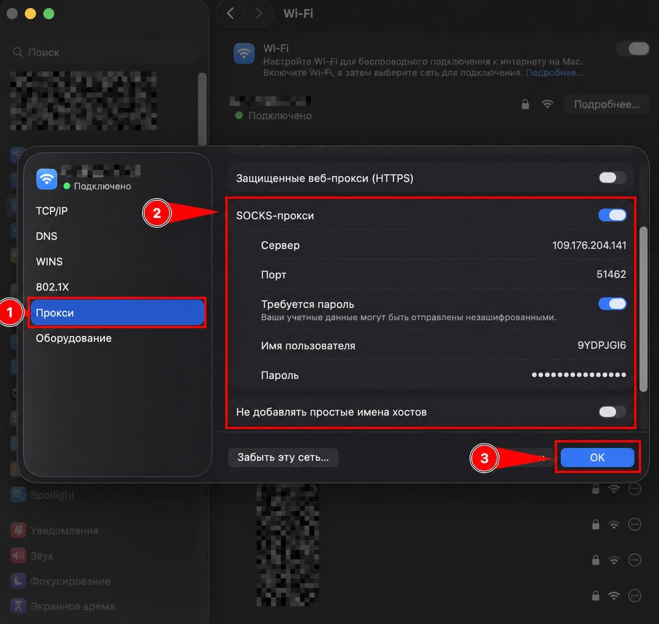Click the dialog's vertical scrollbar
Image resolution: width=659 pixels, height=624 pixels.
tap(643, 309)
